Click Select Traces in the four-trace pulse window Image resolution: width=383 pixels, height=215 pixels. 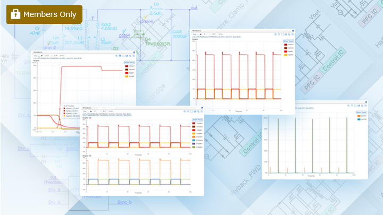click(x=288, y=41)
